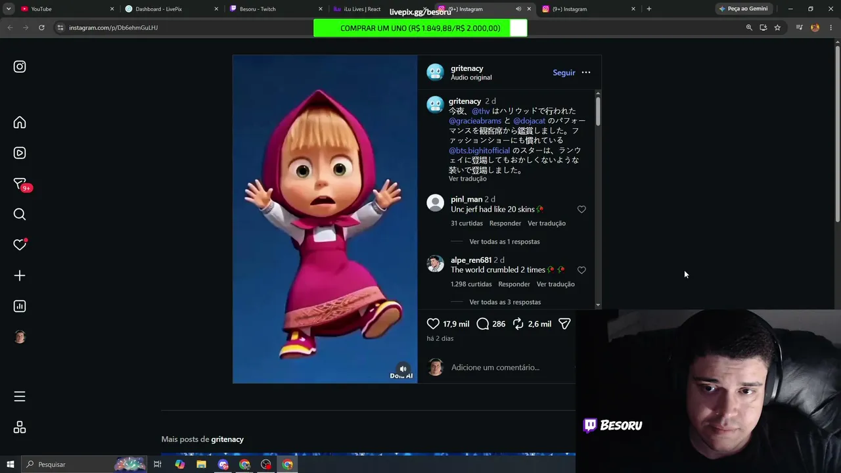Bookmark this page with star icon

777,28
